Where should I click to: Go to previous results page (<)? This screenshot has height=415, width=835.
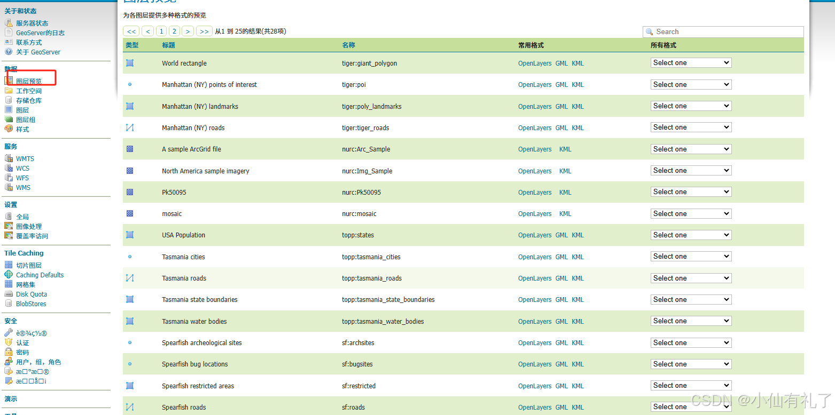coord(148,31)
